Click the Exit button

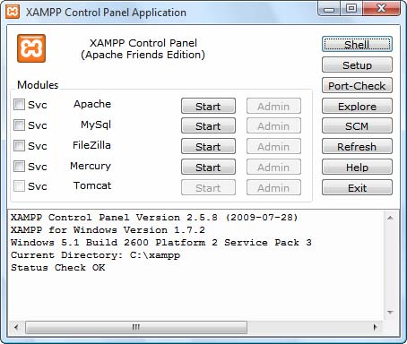point(357,187)
